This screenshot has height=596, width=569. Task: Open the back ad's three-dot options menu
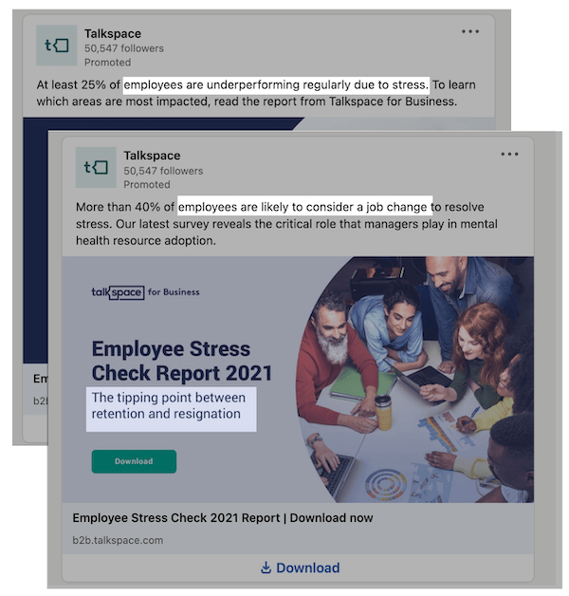[469, 31]
